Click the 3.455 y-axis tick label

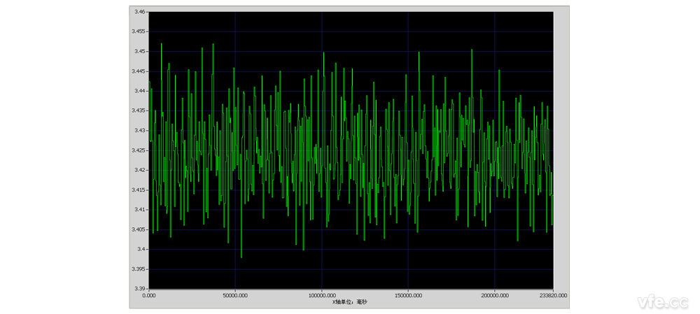(x=139, y=31)
